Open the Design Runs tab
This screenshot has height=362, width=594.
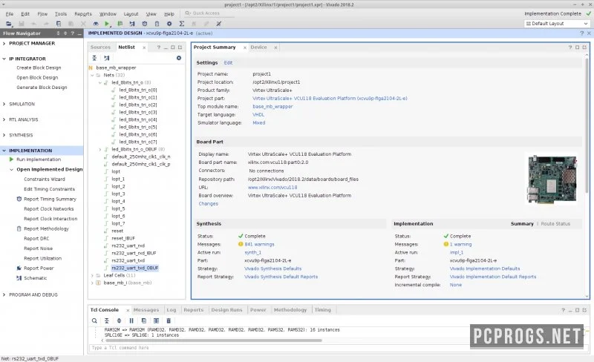226,310
